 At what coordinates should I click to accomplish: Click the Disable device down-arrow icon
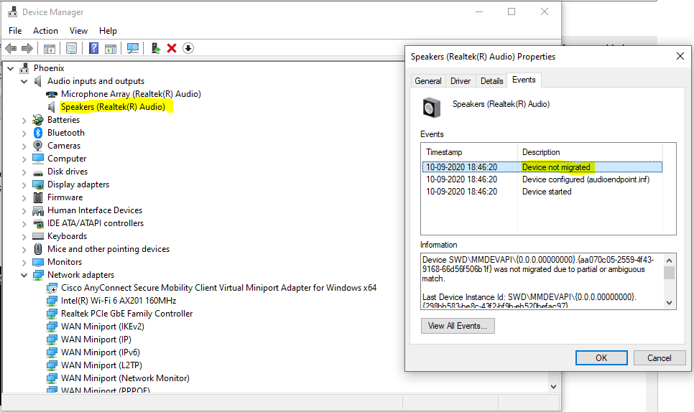tap(188, 48)
